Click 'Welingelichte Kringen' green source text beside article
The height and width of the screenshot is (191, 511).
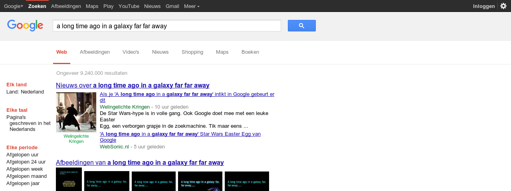point(125,107)
